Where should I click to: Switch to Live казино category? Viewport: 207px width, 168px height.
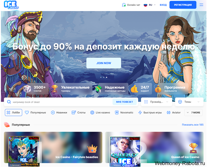point(100,113)
